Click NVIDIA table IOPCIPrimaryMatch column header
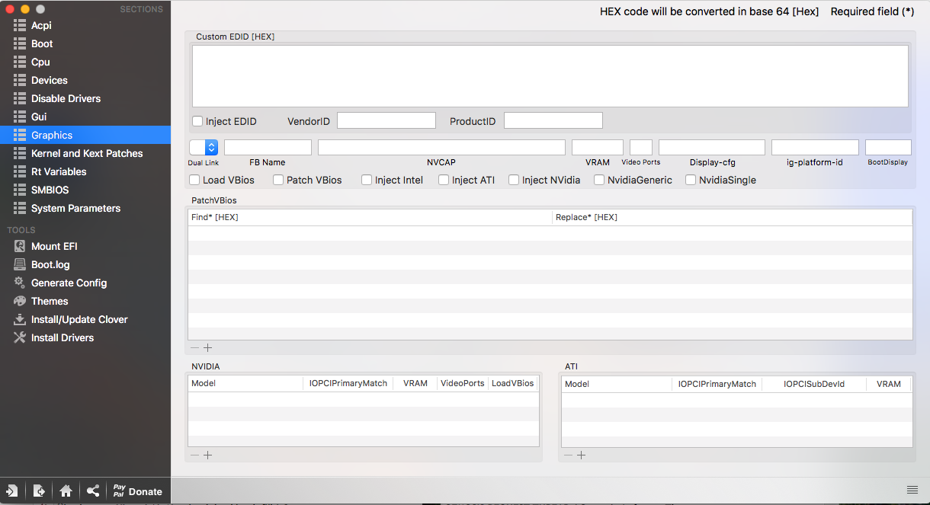The width and height of the screenshot is (930, 505). (x=348, y=383)
